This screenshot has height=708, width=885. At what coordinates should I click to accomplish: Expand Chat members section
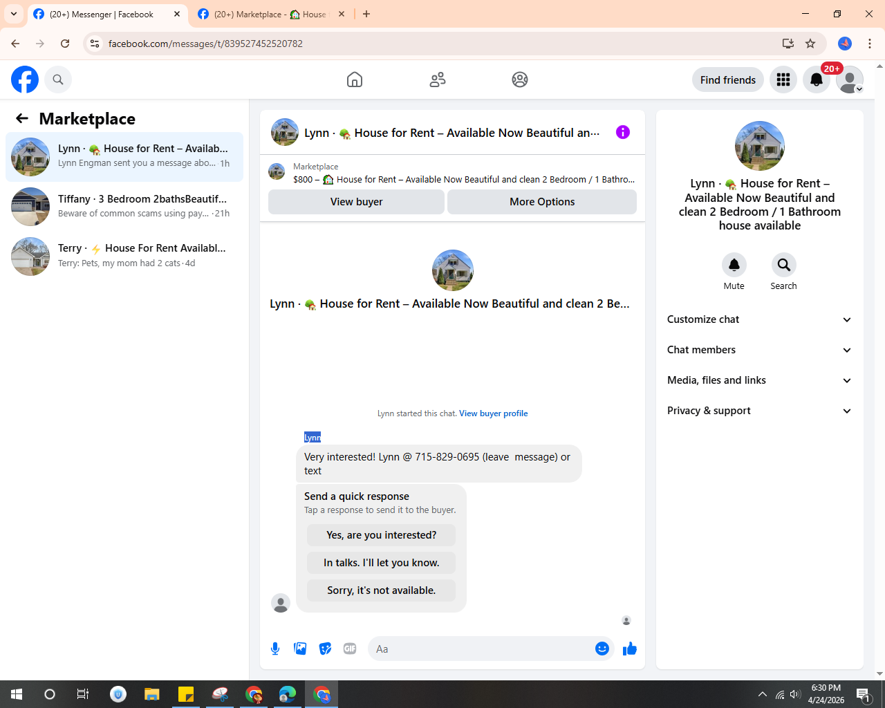click(x=760, y=350)
